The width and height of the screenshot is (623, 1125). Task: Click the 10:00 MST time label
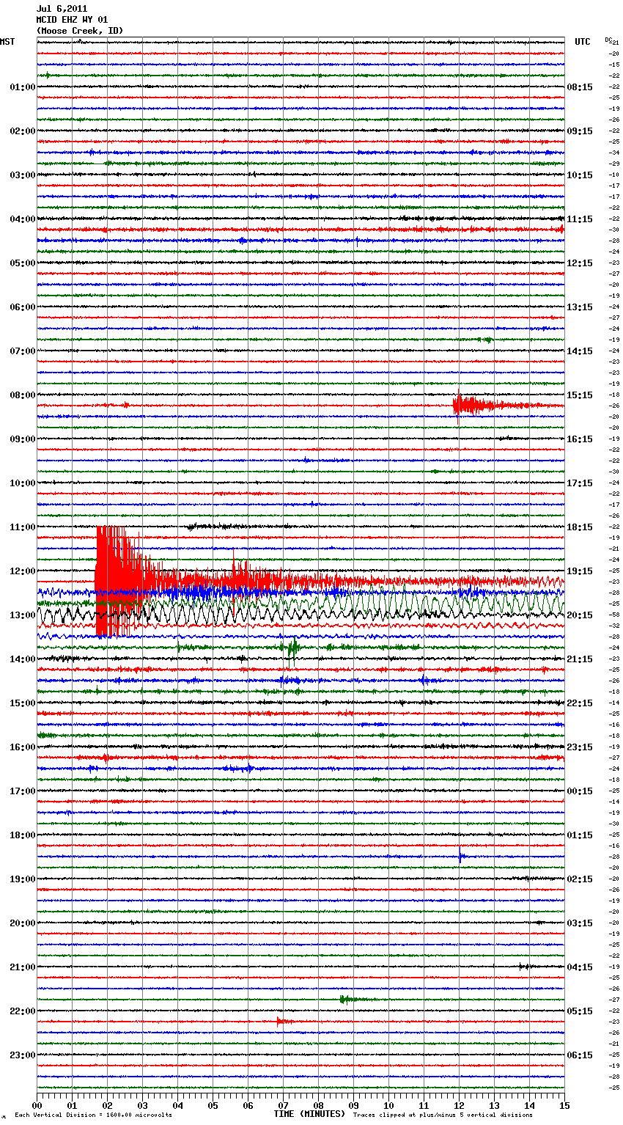coord(23,483)
